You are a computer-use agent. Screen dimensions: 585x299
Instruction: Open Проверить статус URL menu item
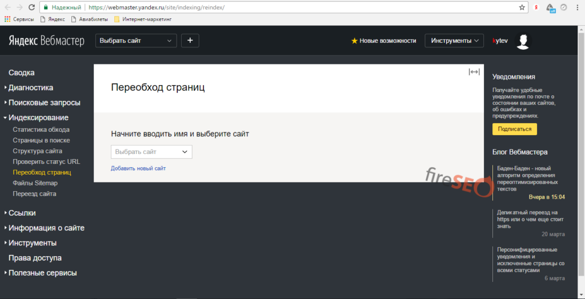pos(46,161)
